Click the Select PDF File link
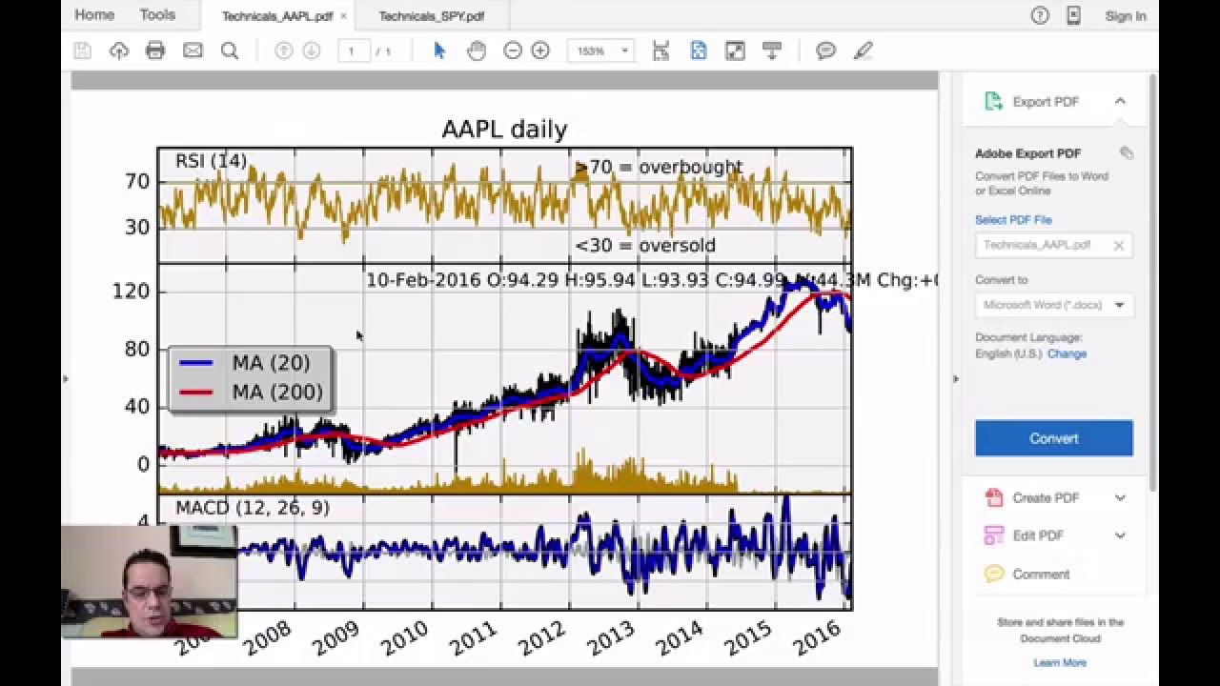Screen dimensions: 1220x686 (1013, 220)
